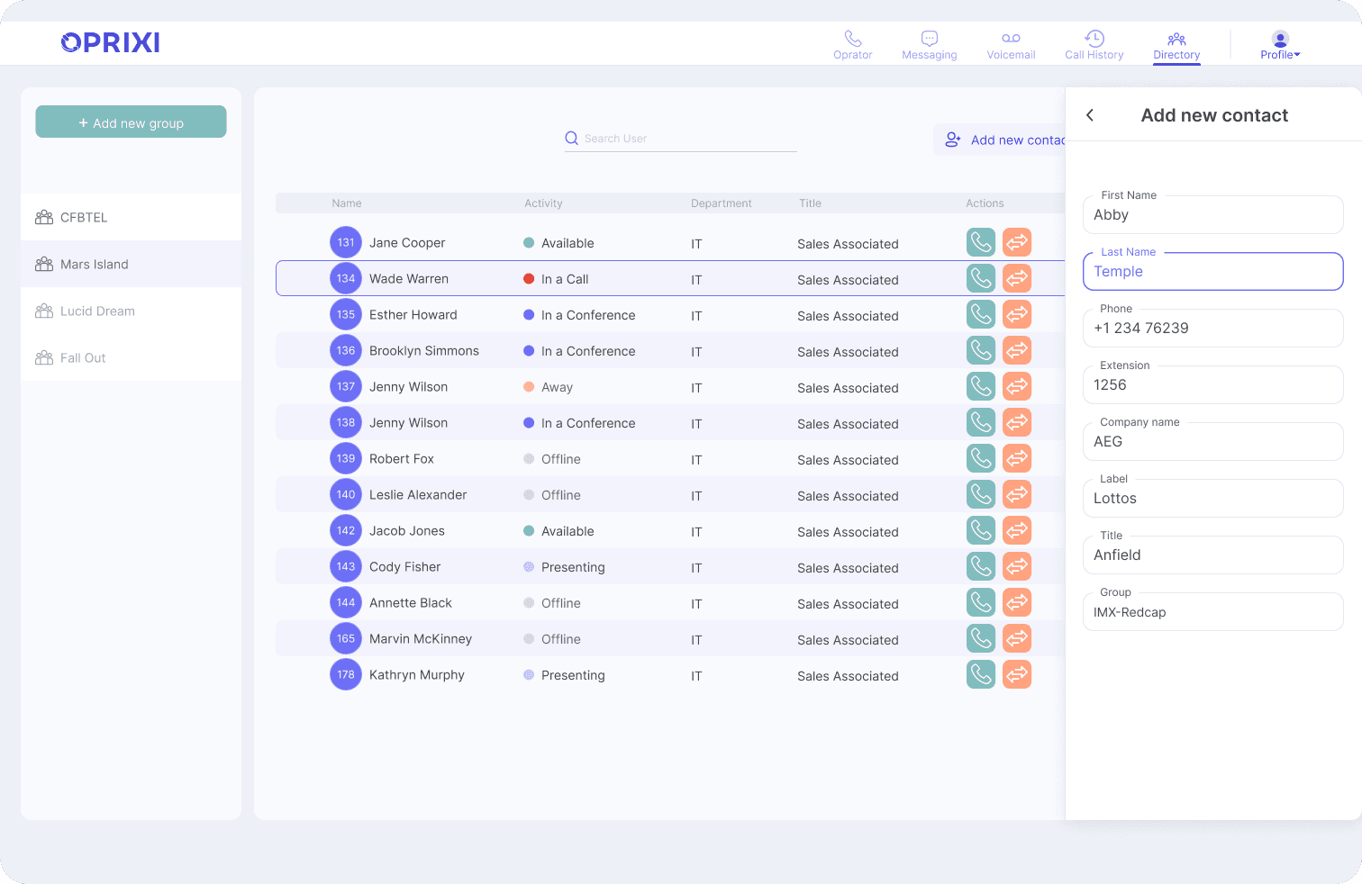
Task: Select the Wade Warren row avatar 134
Action: 346,278
